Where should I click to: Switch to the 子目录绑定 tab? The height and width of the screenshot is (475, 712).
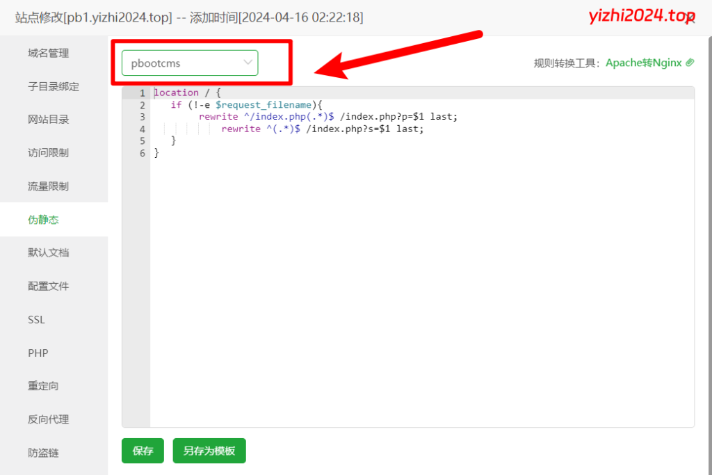[54, 86]
